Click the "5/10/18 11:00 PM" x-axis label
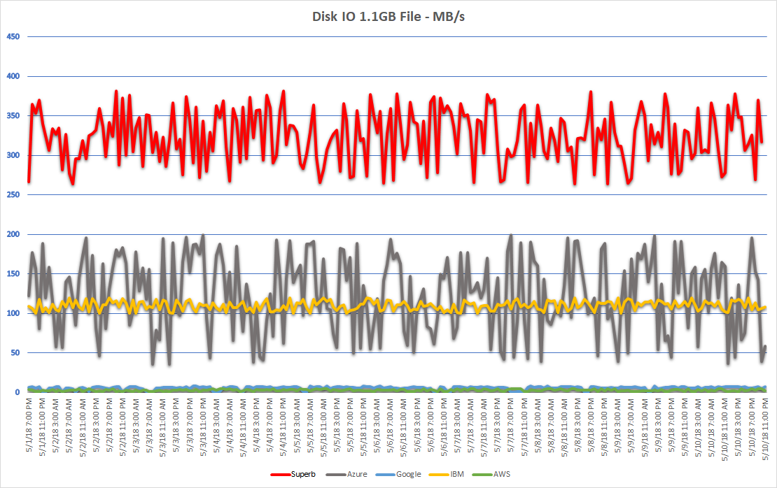The image size is (777, 488). click(765, 429)
